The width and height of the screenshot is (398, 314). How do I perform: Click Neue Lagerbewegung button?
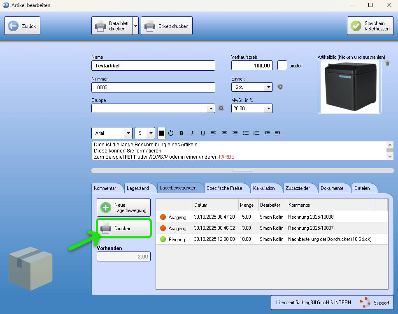[x=123, y=208]
